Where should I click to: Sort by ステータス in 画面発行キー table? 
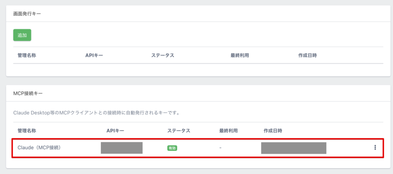(x=163, y=55)
